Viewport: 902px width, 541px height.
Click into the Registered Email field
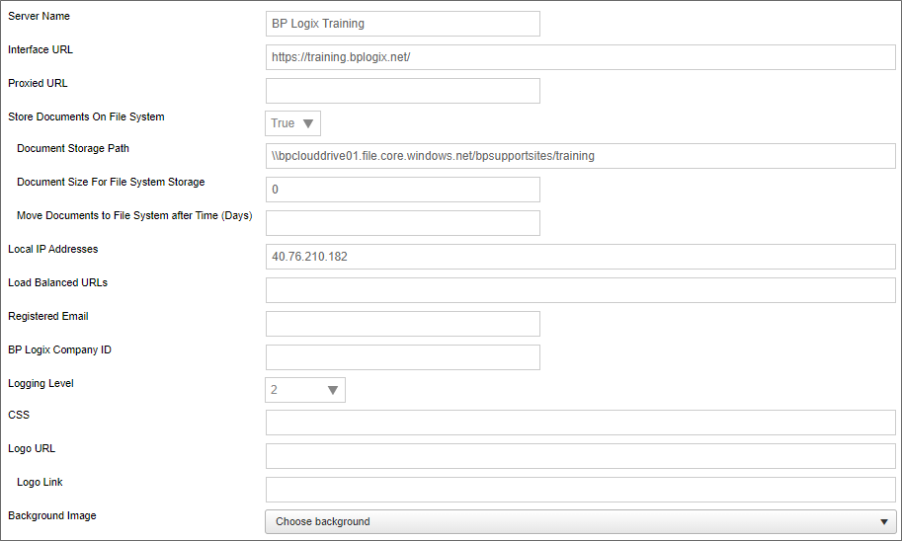click(402, 324)
